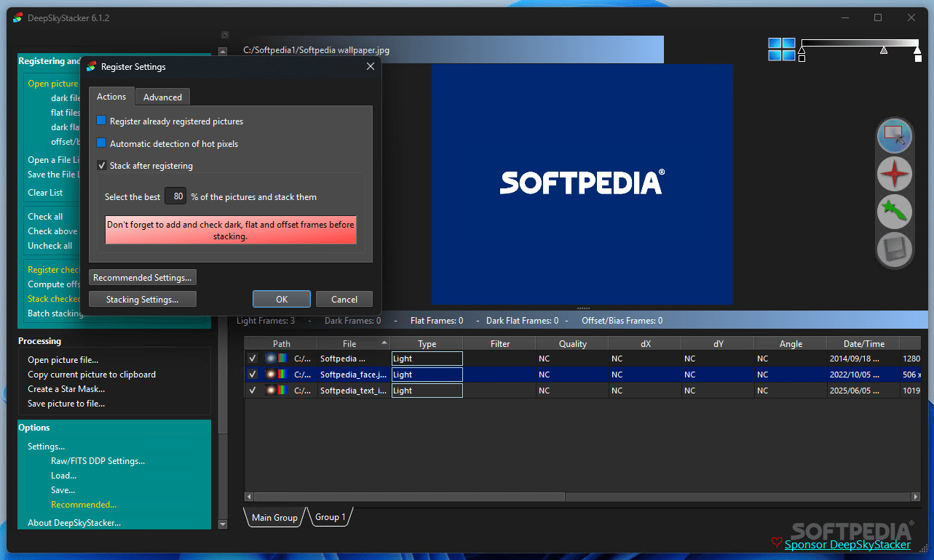Select the Actions tab in Register Settings
The width and height of the screenshot is (934, 560).
111,96
